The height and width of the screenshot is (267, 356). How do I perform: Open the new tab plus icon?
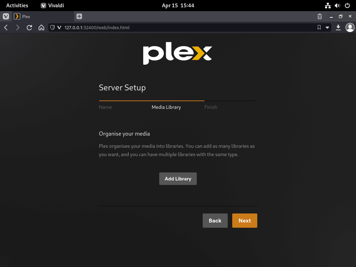[x=79, y=16]
